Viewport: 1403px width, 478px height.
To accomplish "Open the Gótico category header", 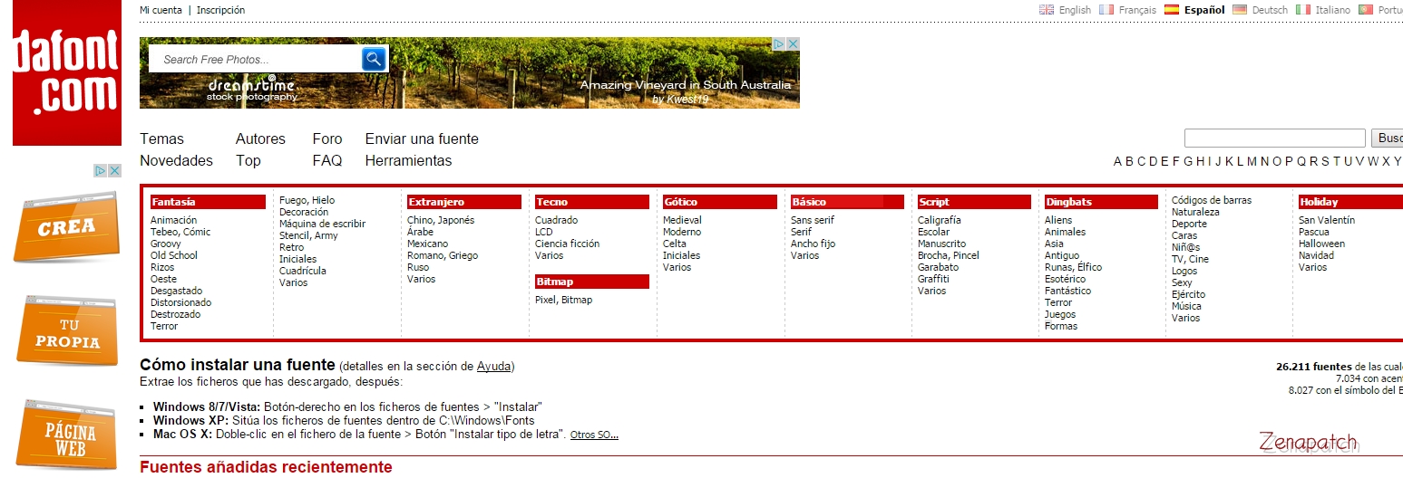I will [719, 202].
